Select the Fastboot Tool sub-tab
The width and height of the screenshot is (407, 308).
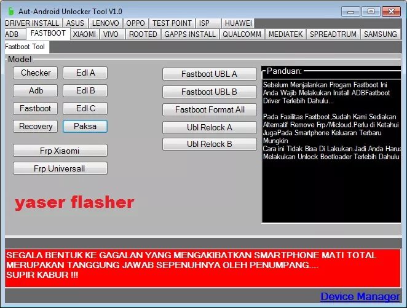(x=26, y=47)
